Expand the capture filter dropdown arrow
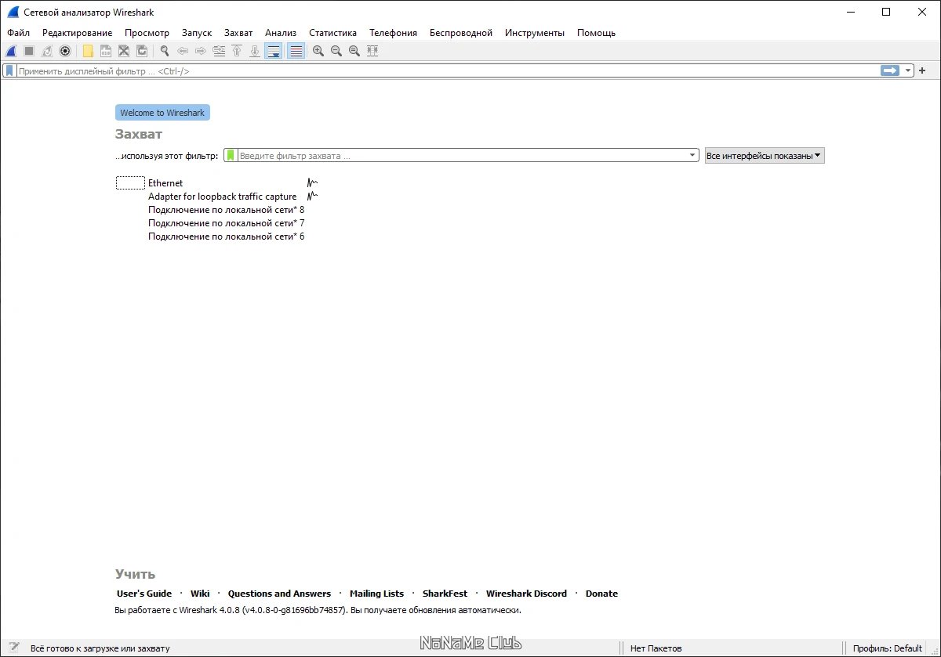This screenshot has height=657, width=941. click(x=692, y=156)
